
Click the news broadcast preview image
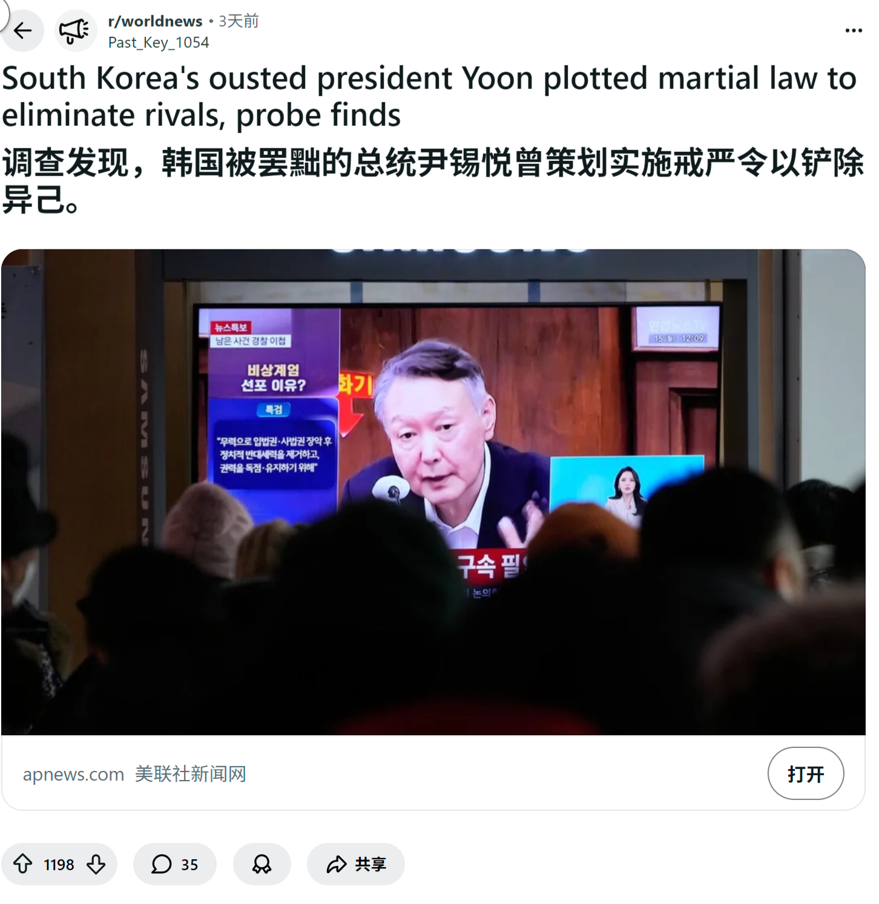click(433, 492)
